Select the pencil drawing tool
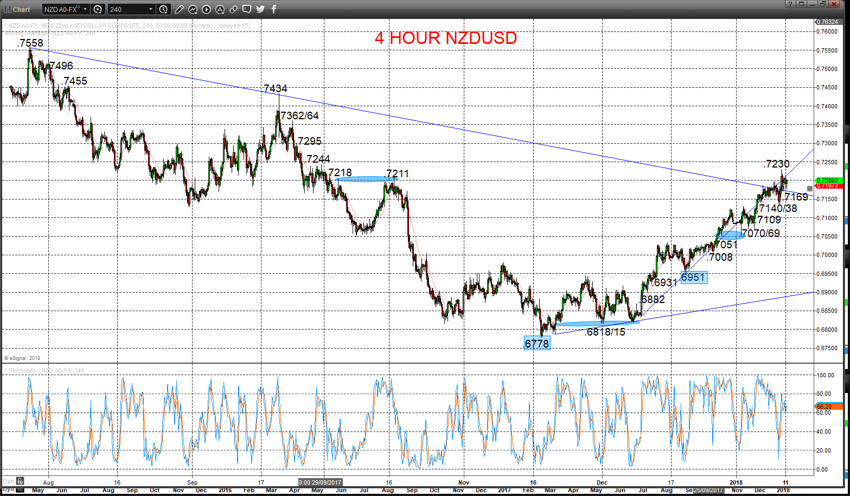850x496 pixels. 180,9
